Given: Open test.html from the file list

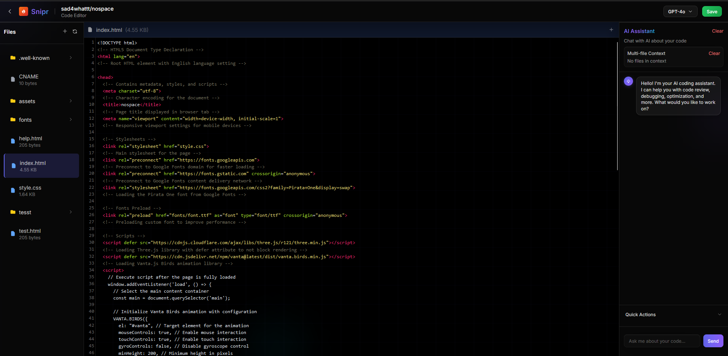Looking at the screenshot, I should [x=41, y=234].
